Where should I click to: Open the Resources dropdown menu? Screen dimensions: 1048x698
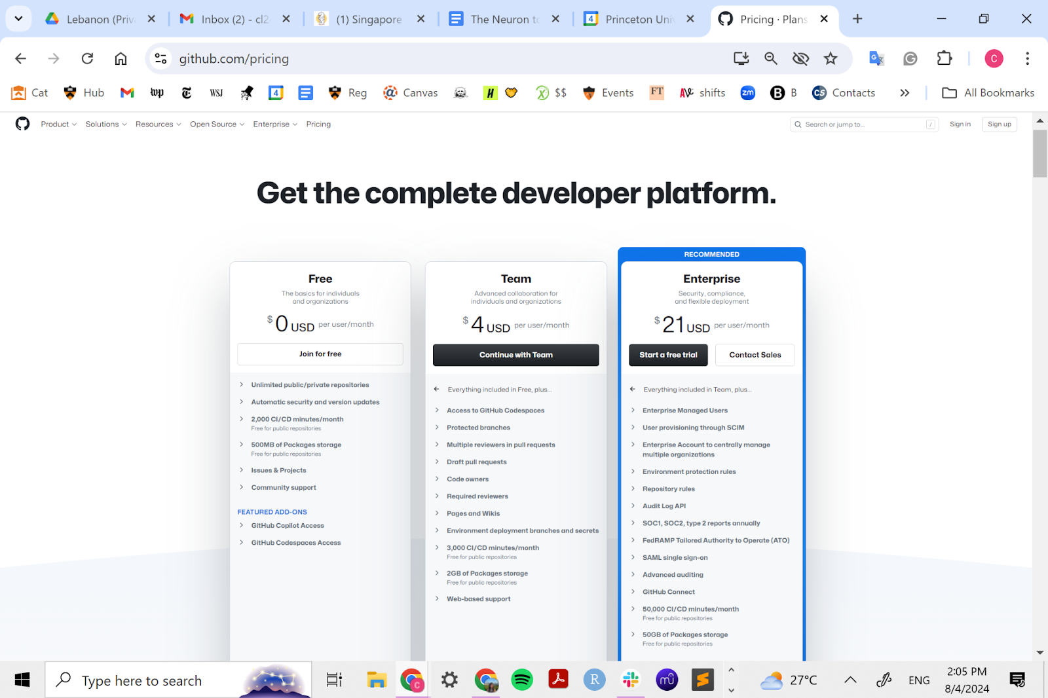[x=158, y=124]
